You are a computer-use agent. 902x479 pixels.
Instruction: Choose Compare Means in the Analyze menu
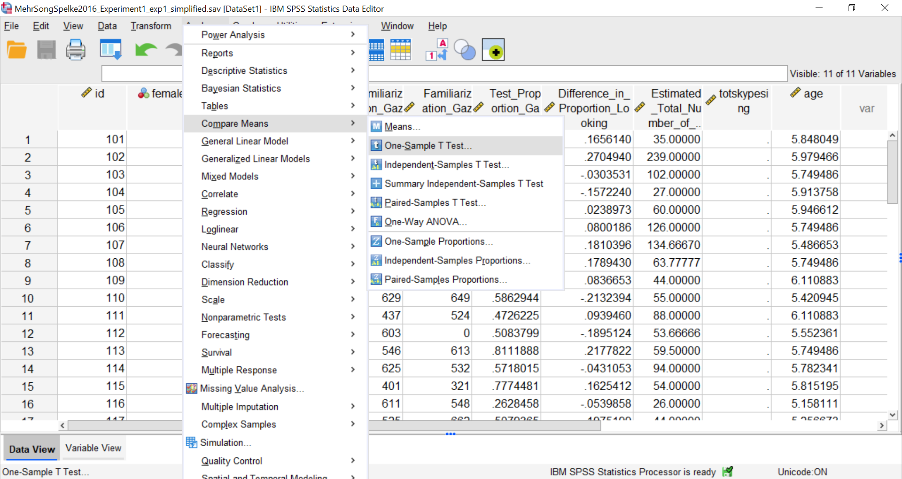pyautogui.click(x=275, y=124)
